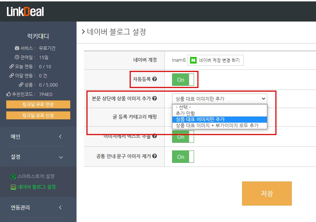This screenshot has height=222, width=316.
Task: Click the inam6 account name
Action: click(x=179, y=60)
